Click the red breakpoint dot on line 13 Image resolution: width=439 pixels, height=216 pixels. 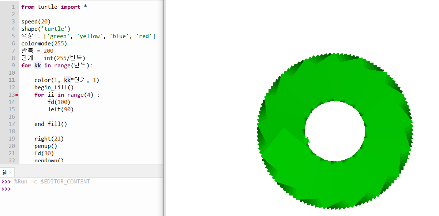click(17, 95)
